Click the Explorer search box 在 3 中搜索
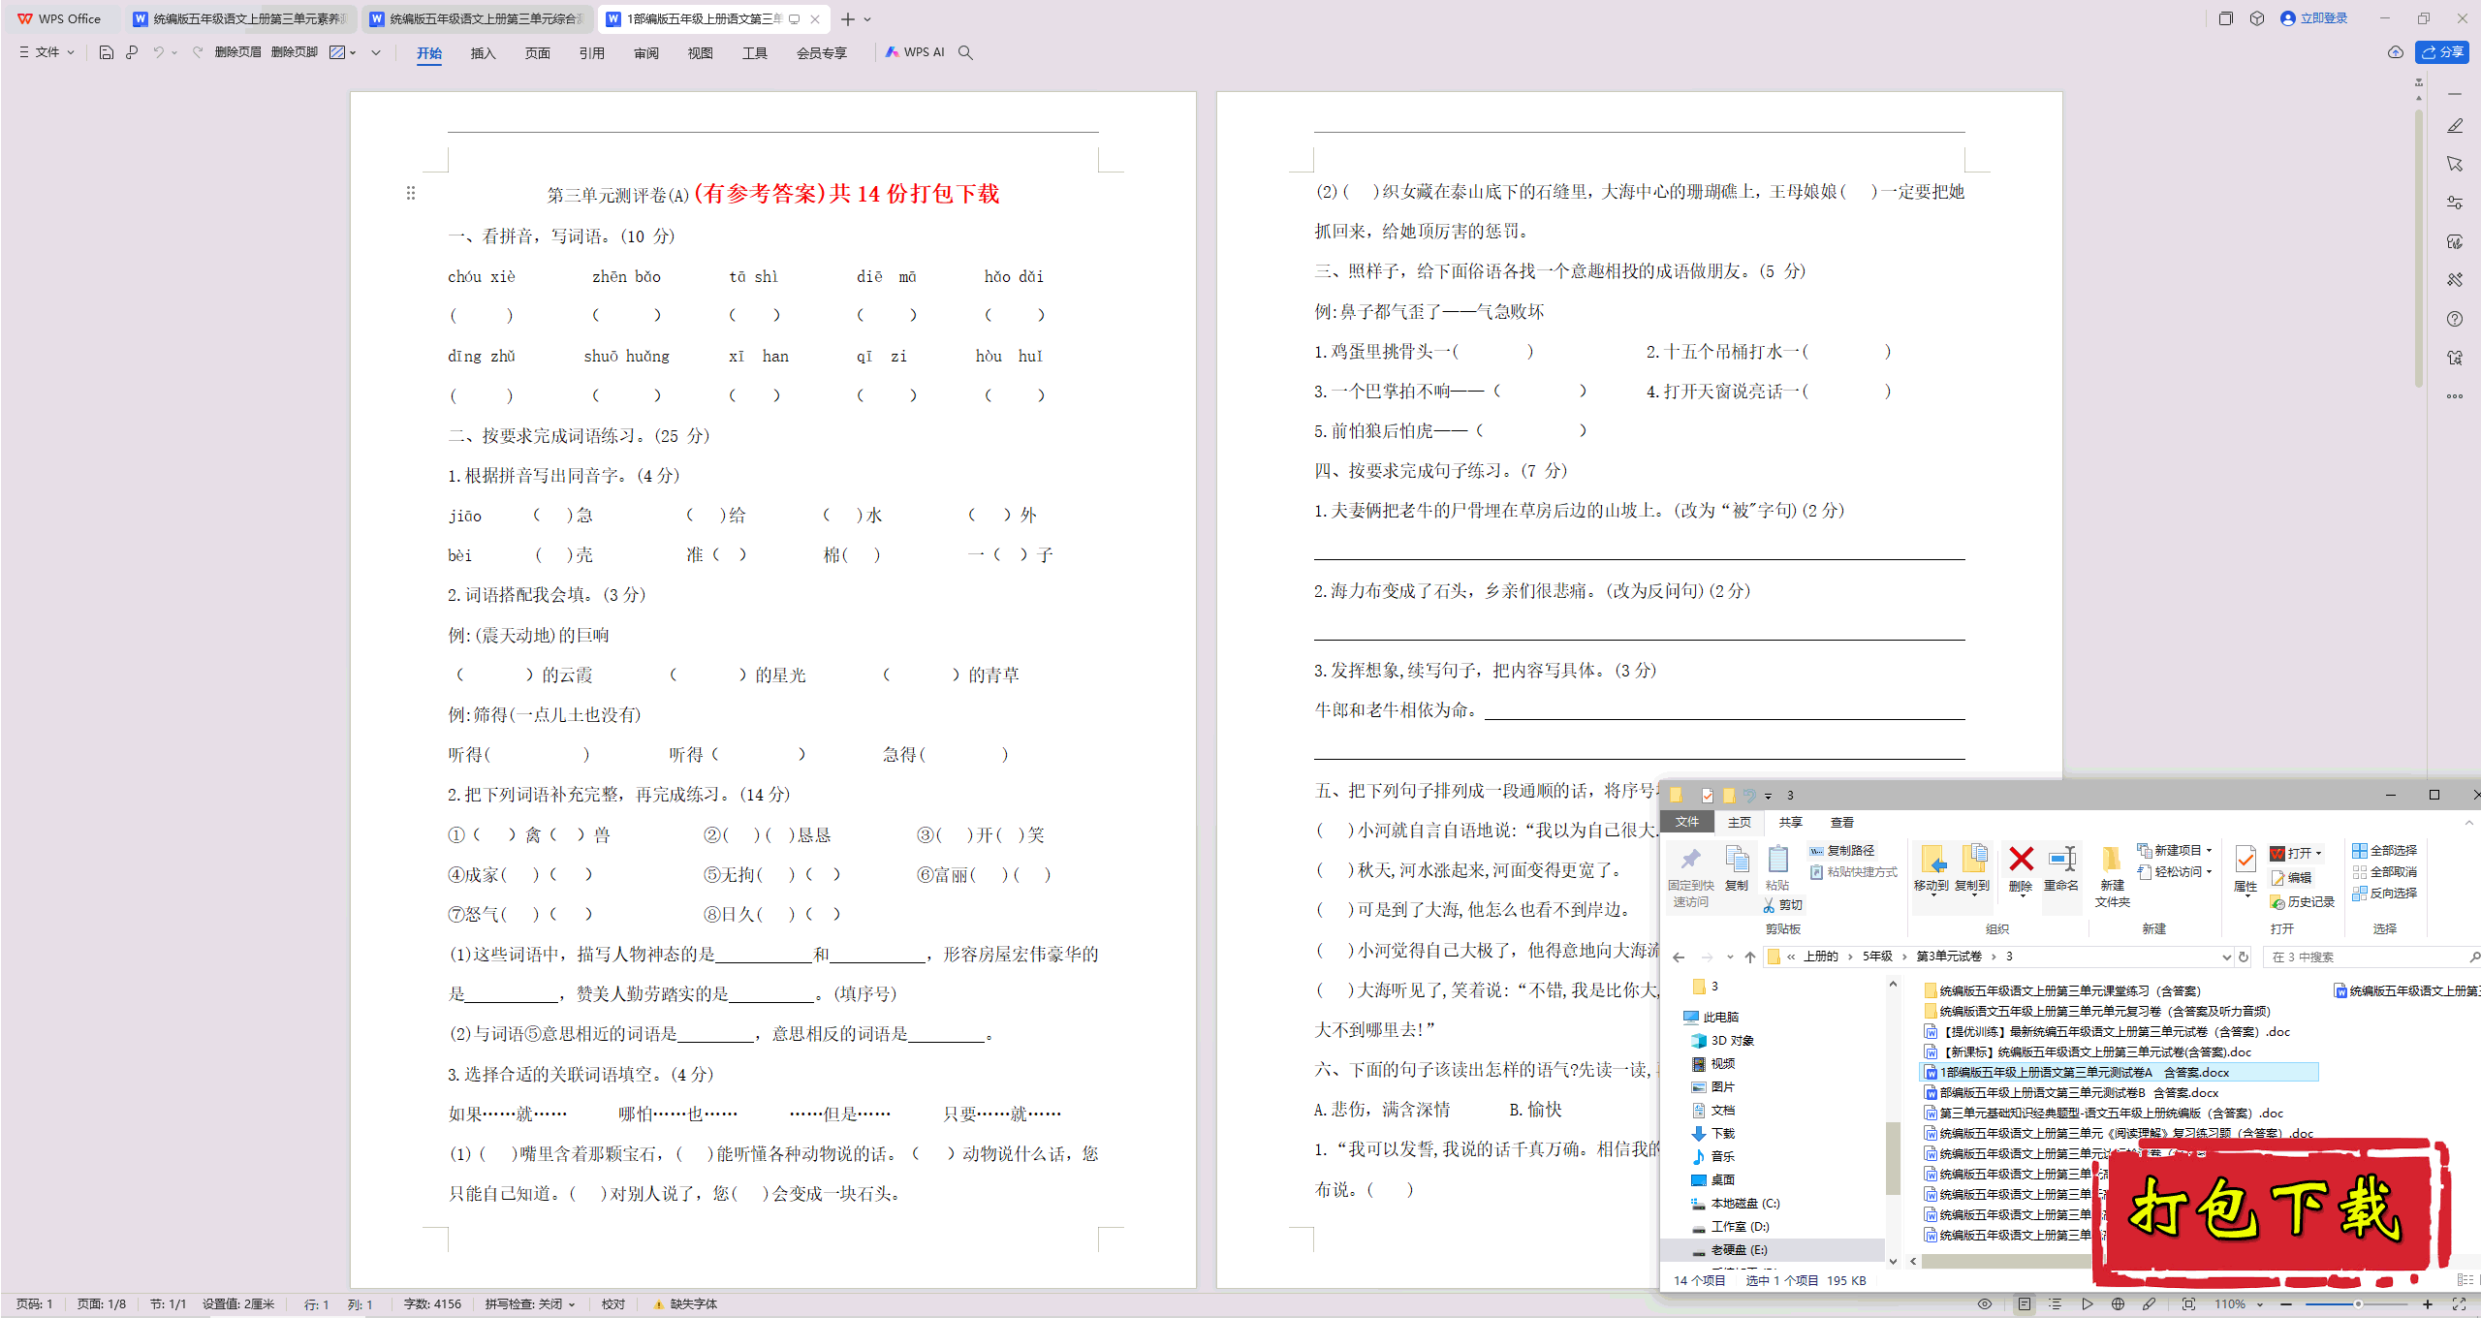The image size is (2481, 1318). click(x=2370, y=957)
